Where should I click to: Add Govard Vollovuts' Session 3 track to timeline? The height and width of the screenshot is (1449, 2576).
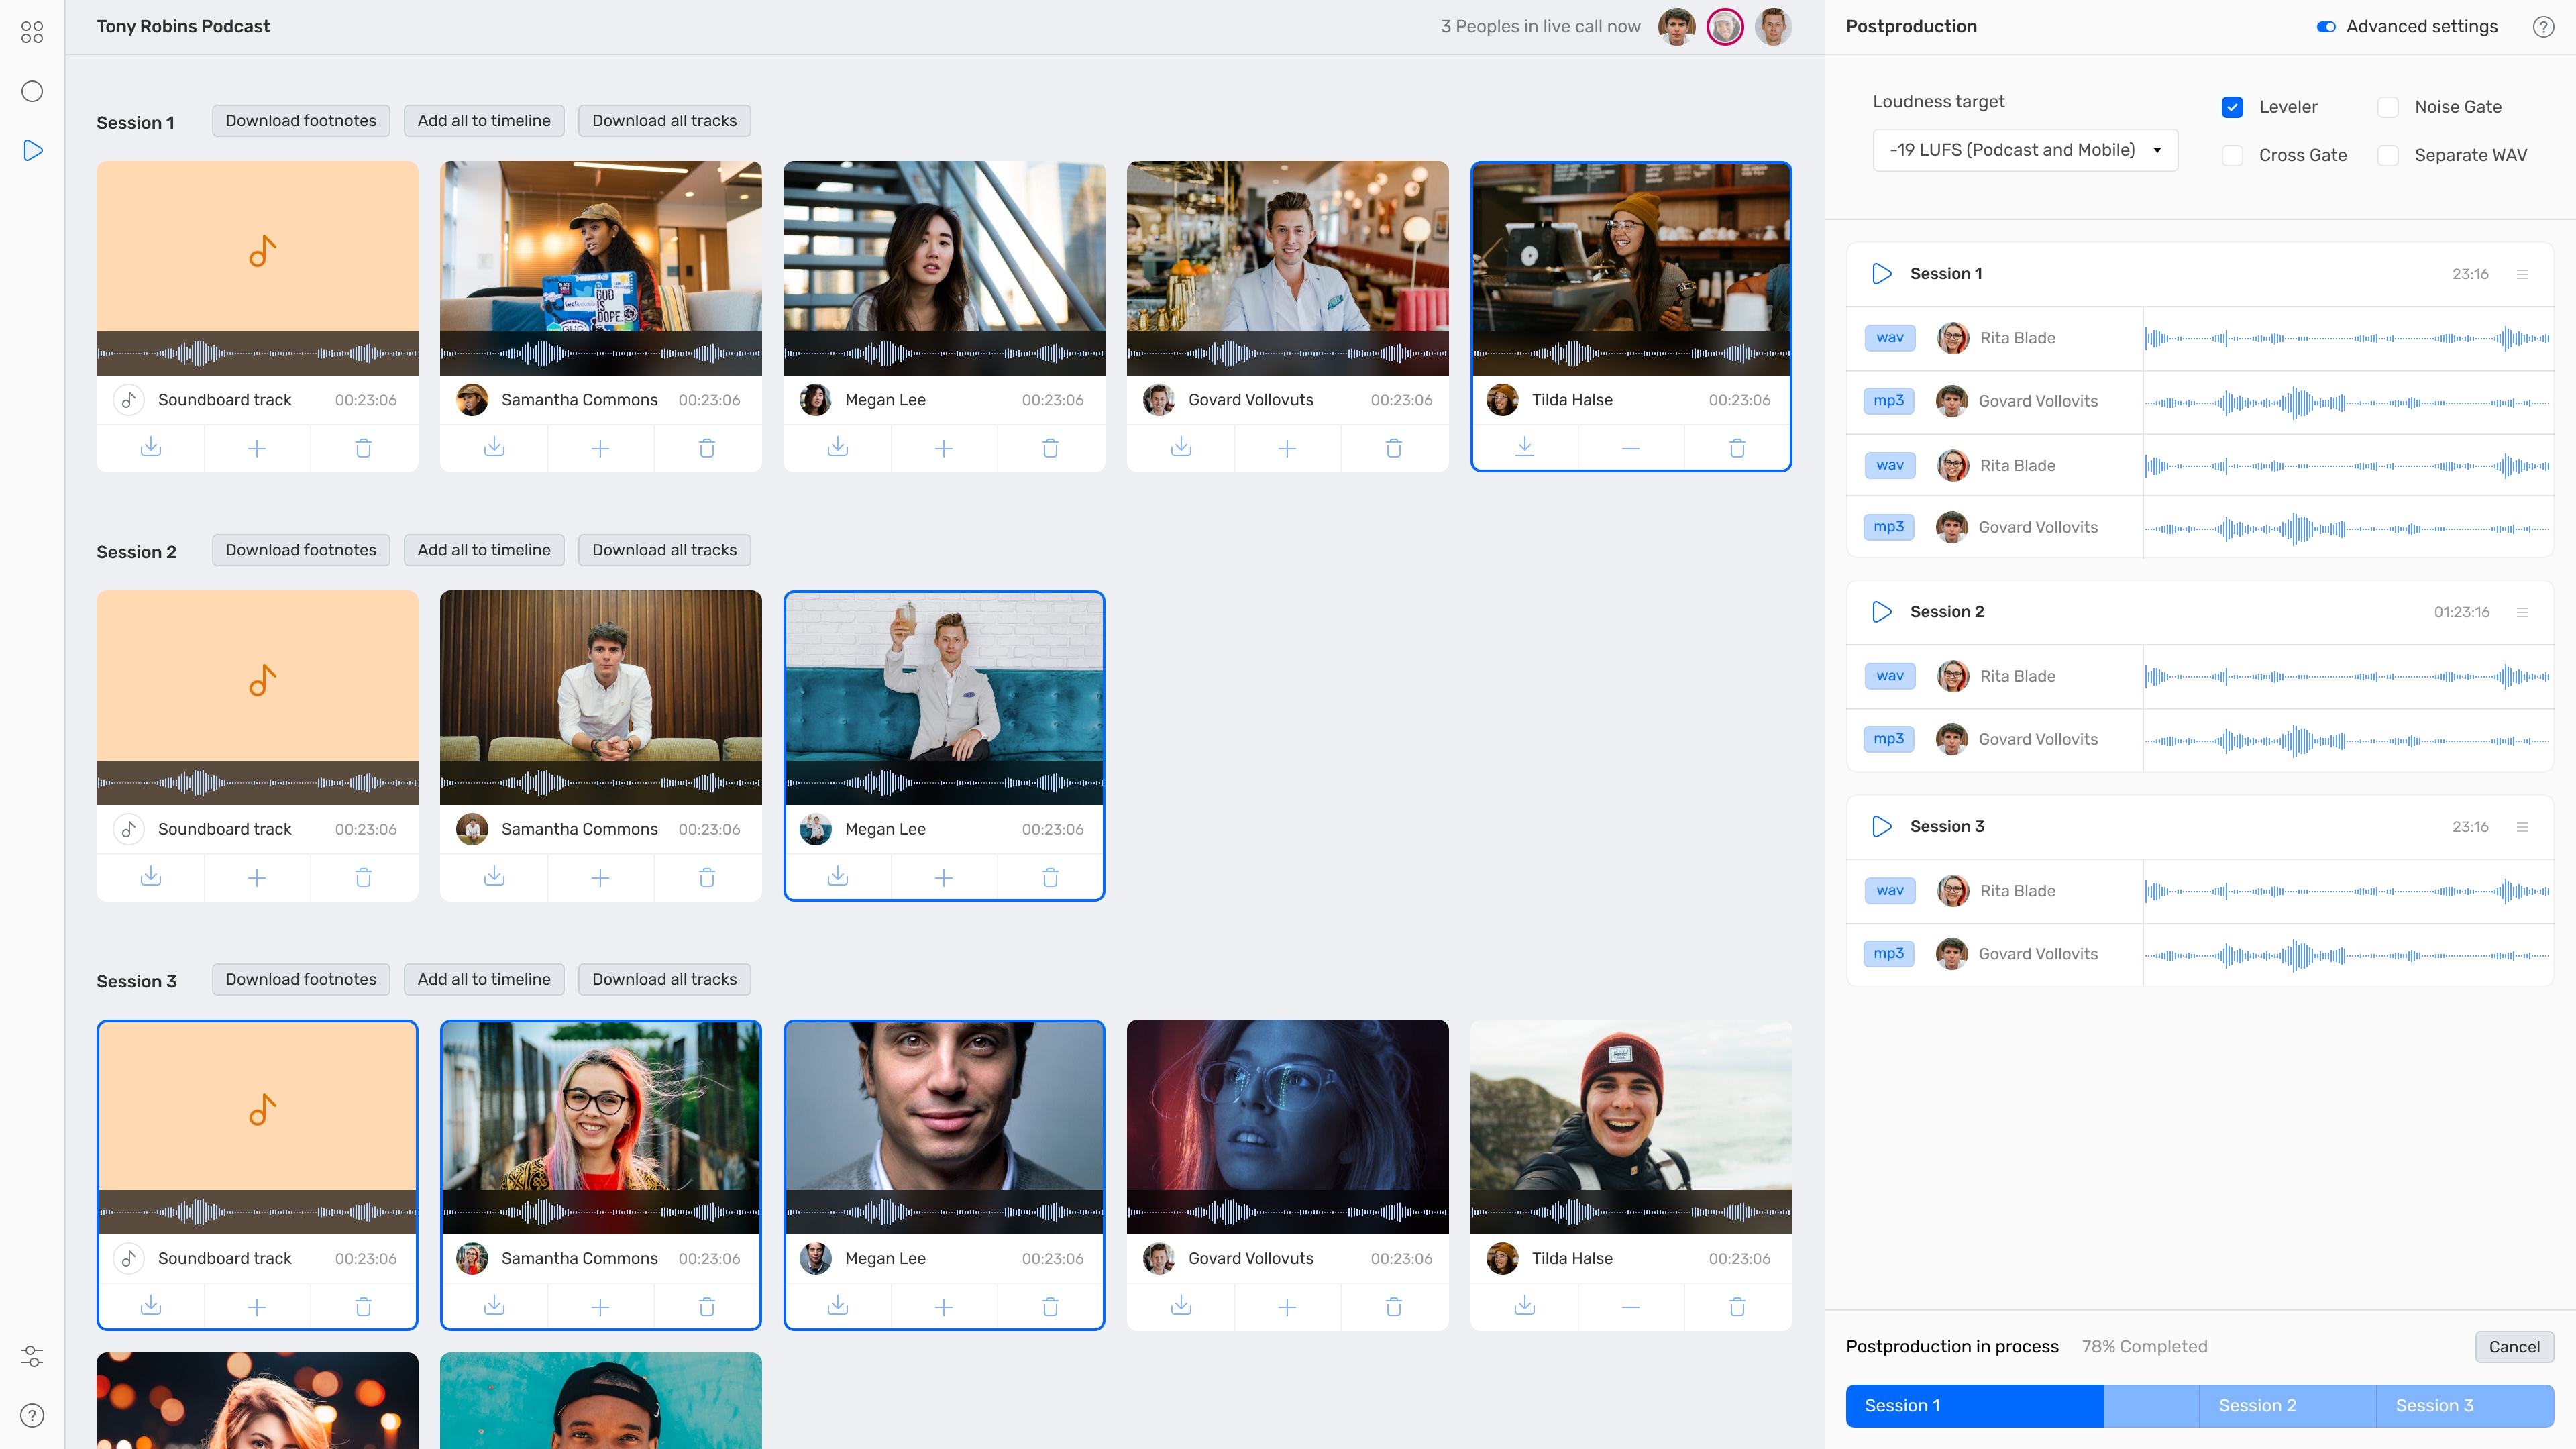1287,1306
